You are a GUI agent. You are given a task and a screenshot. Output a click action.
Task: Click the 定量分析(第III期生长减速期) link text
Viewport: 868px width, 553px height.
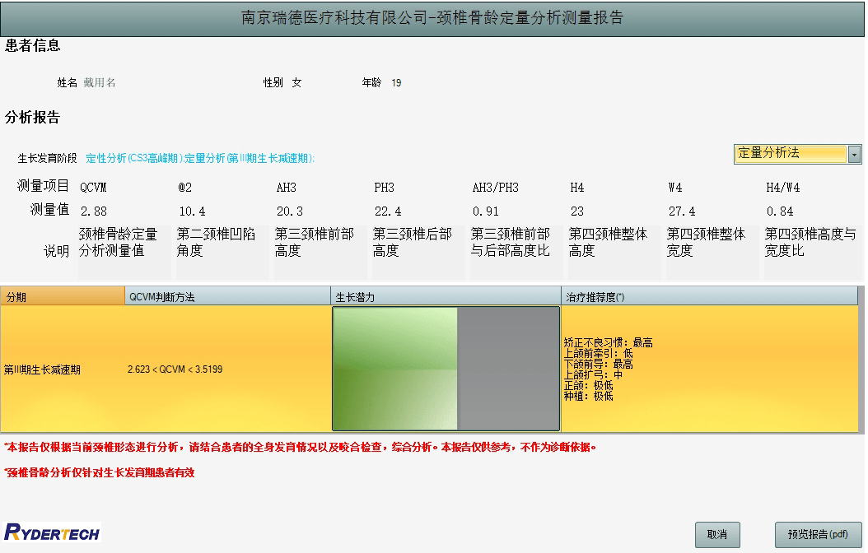coord(249,159)
